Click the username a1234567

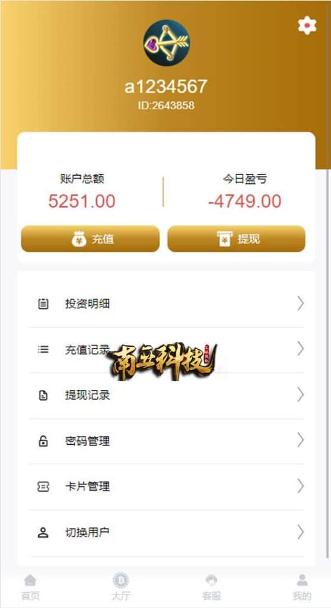tap(166, 87)
